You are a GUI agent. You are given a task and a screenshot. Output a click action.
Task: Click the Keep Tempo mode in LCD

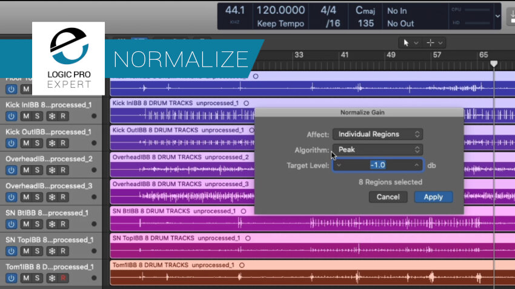(x=281, y=24)
